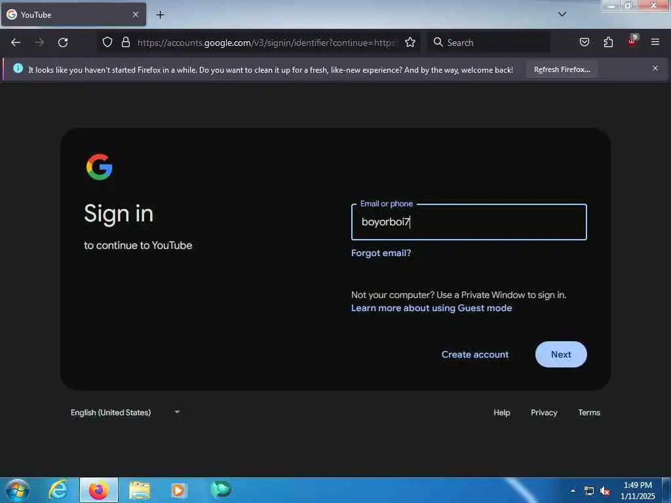Click the info icon in notification bar
The image size is (671, 503).
(x=18, y=68)
